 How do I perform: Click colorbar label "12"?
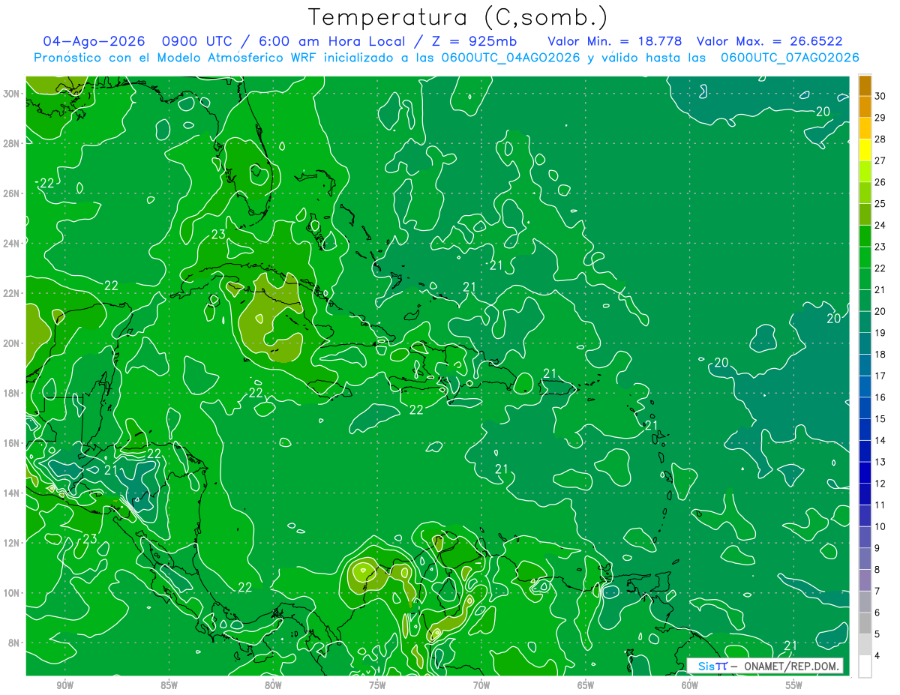[x=880, y=484]
